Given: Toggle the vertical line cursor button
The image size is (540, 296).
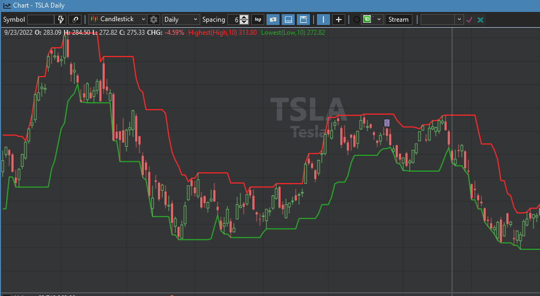Looking at the screenshot, I should pos(323,20).
